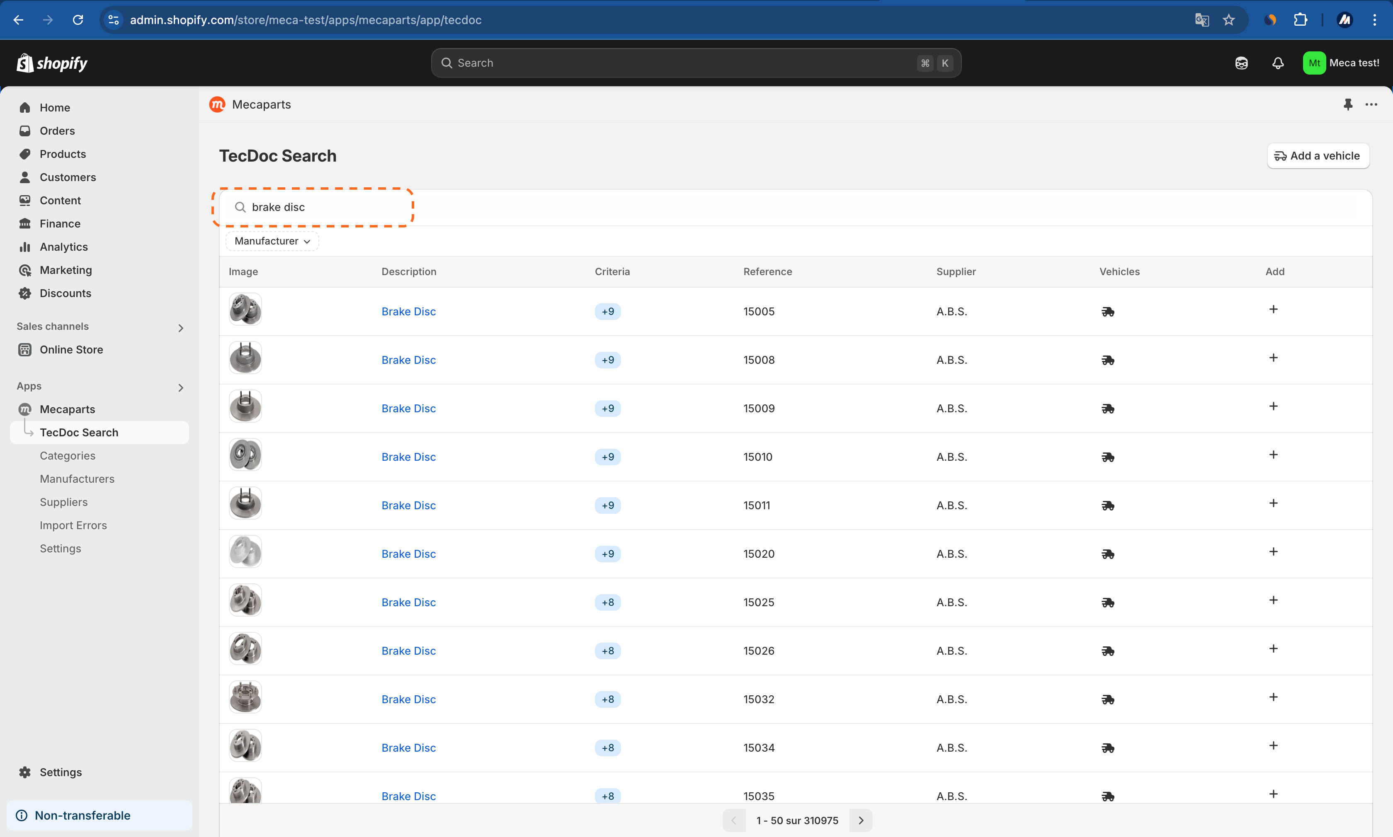Select TecDoc Search in the sidebar
Viewport: 1393px width, 837px height.
pyautogui.click(x=99, y=433)
